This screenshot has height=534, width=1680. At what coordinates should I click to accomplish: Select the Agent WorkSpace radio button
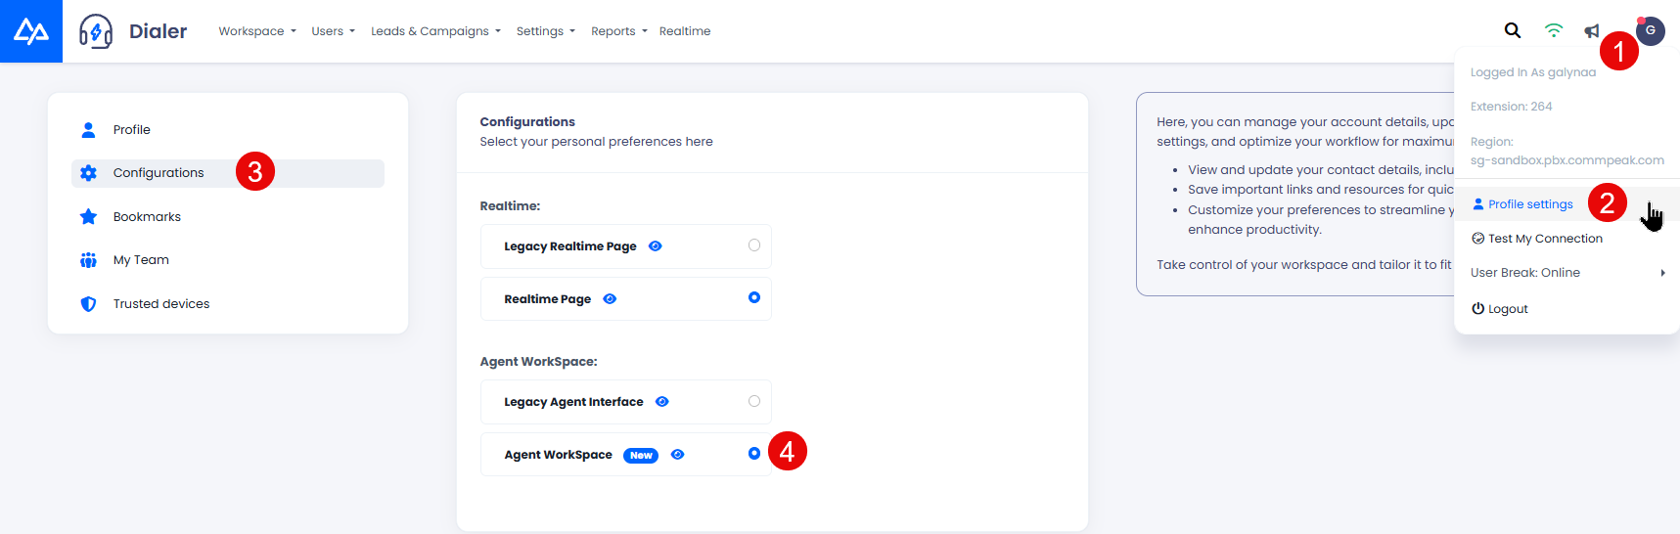click(x=754, y=453)
